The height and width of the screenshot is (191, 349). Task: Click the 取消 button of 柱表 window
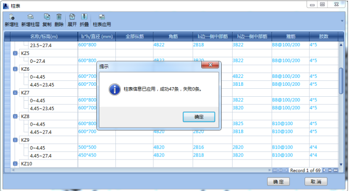[x=316, y=182]
